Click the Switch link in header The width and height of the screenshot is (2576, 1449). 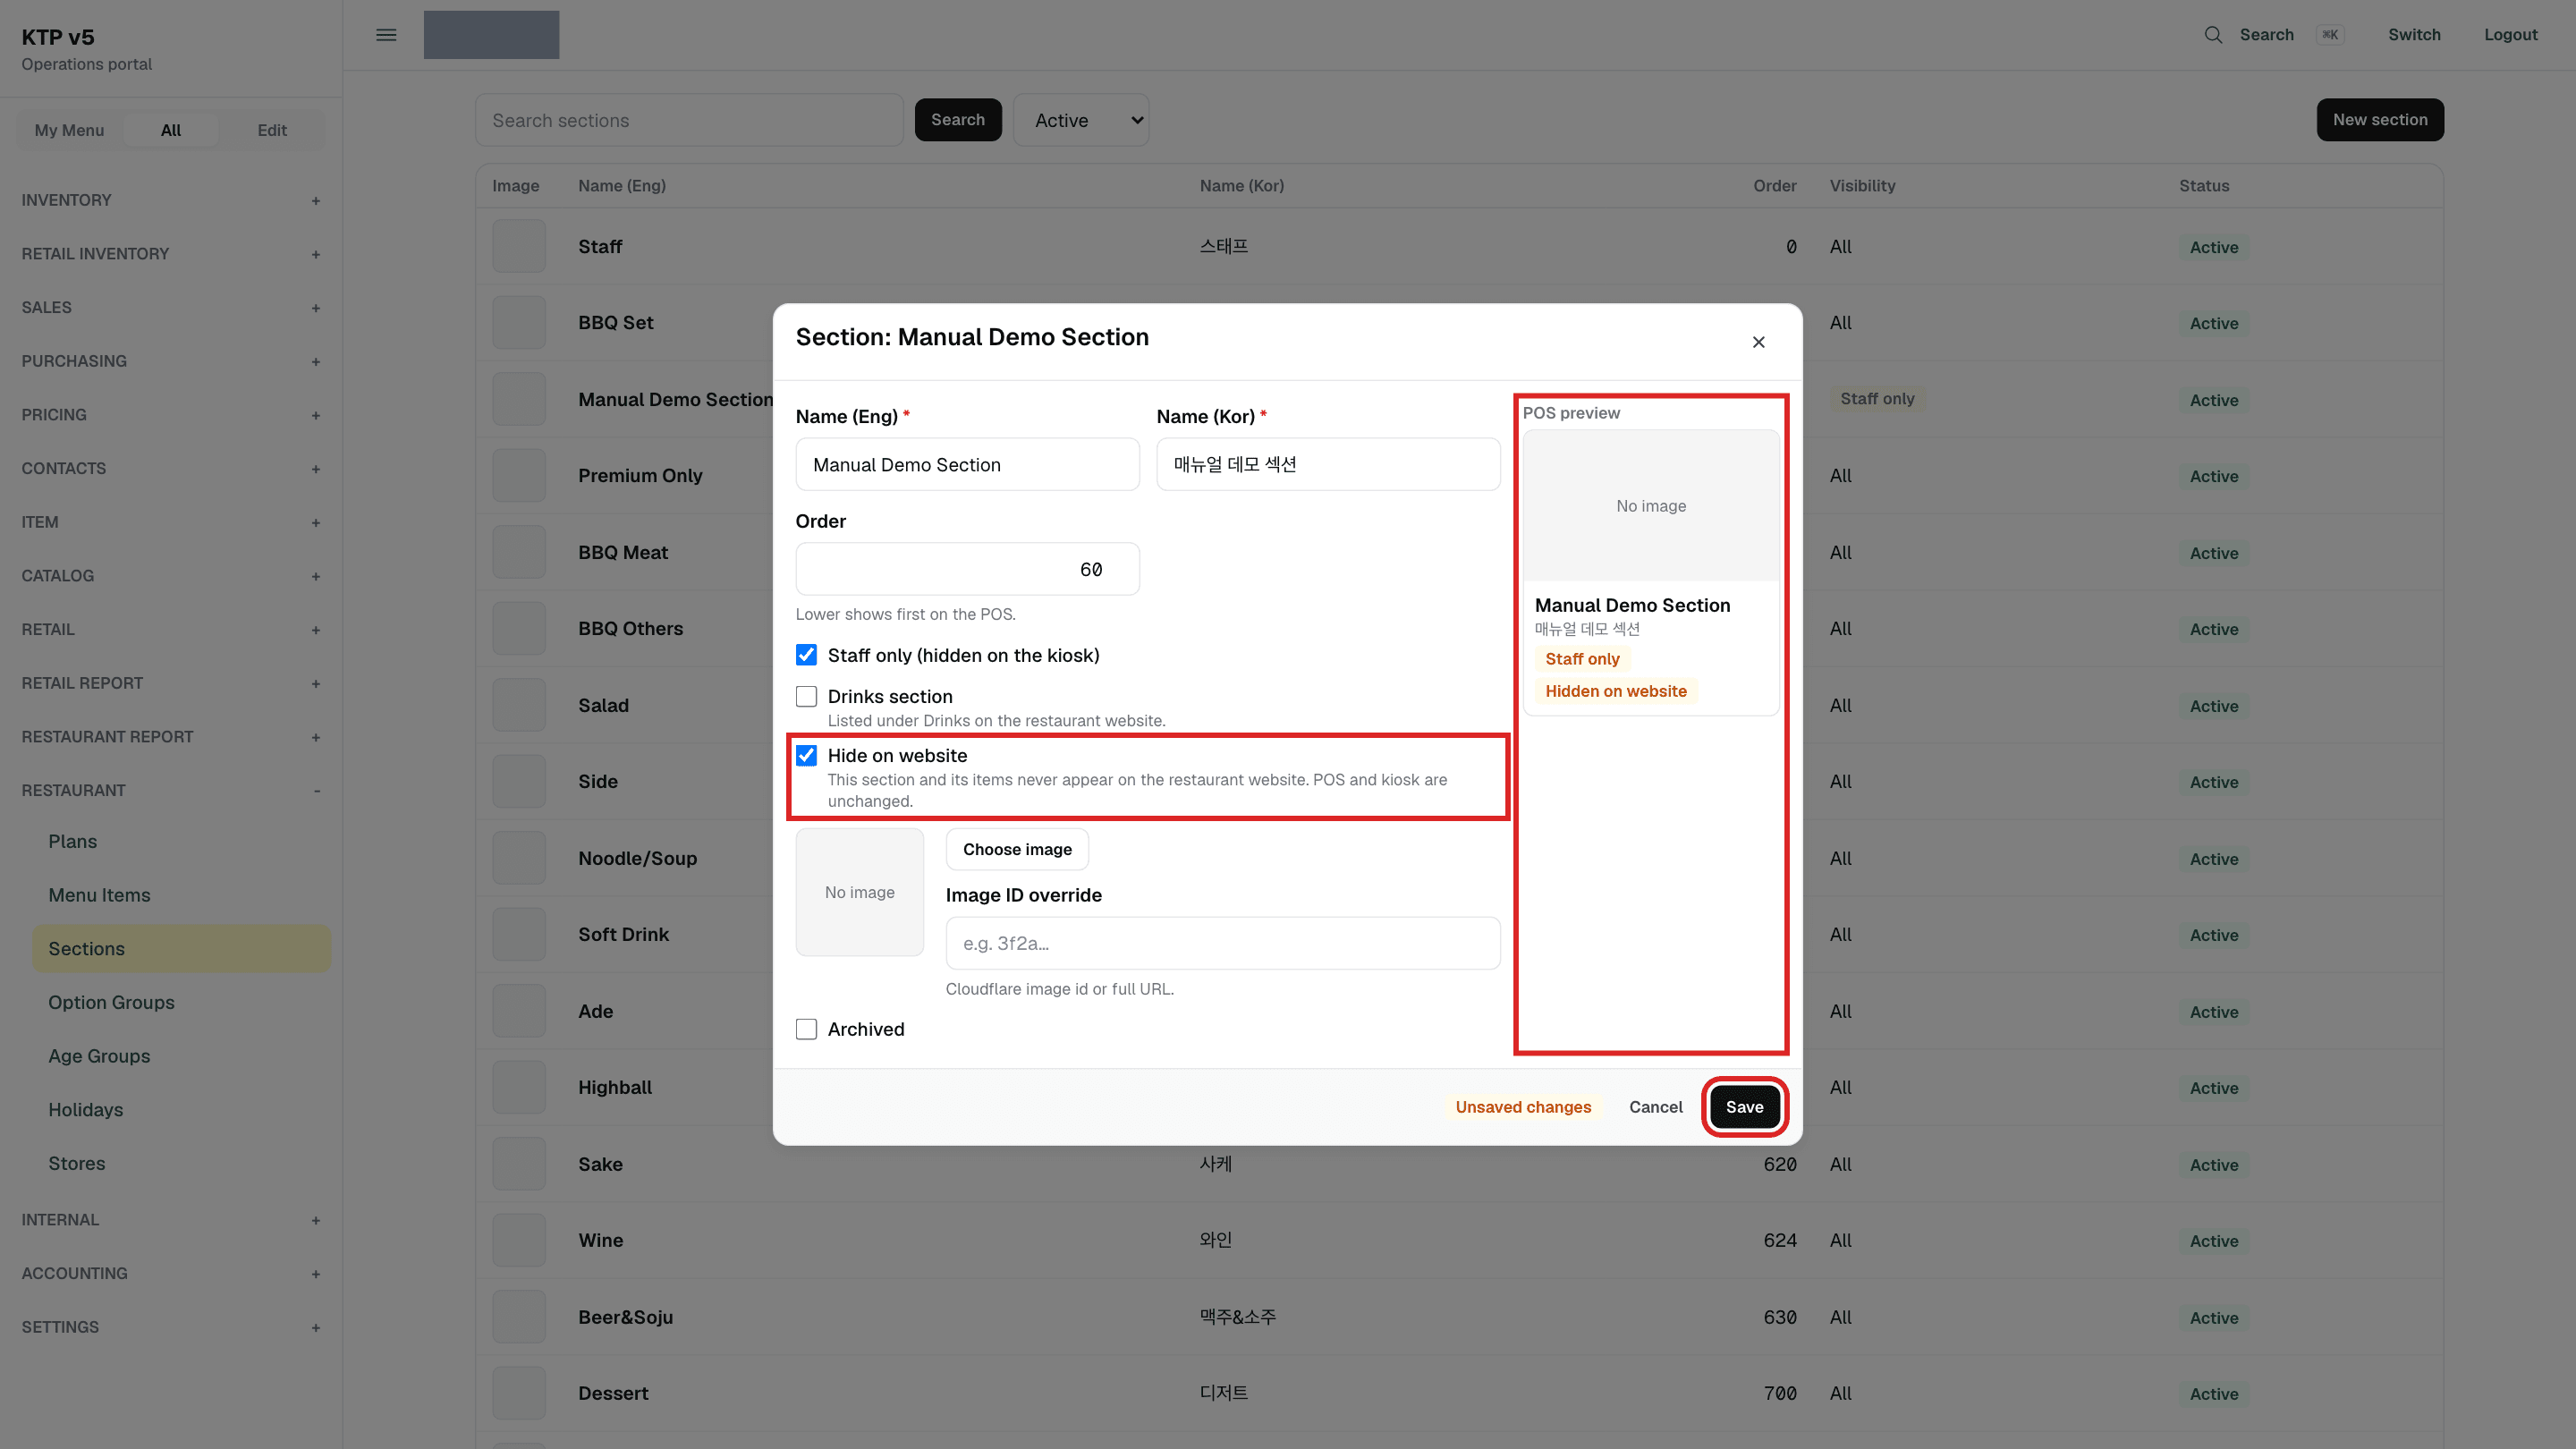(2414, 35)
